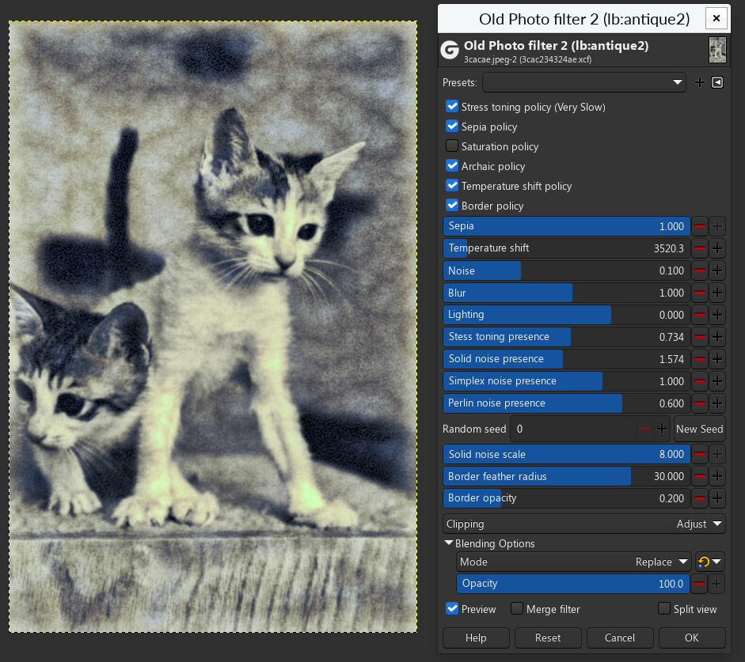The width and height of the screenshot is (745, 662).
Task: Adjust the Border opacity slider
Action: [x=566, y=498]
